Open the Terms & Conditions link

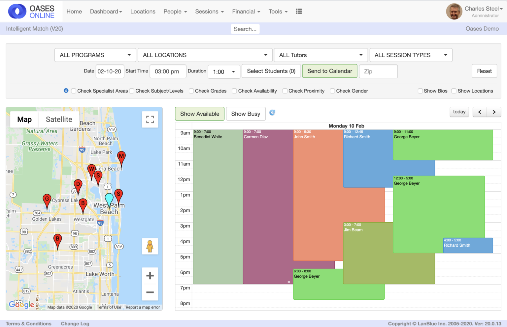tap(28, 323)
